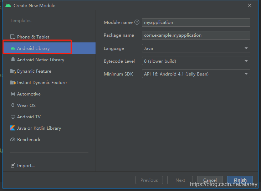261x191 pixels.
Task: Click the Instant Dynamic Feature folder icon
Action: [x=13, y=83]
